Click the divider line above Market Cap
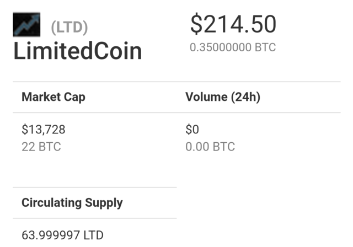Screen dimensions: 353x247 click(176, 82)
